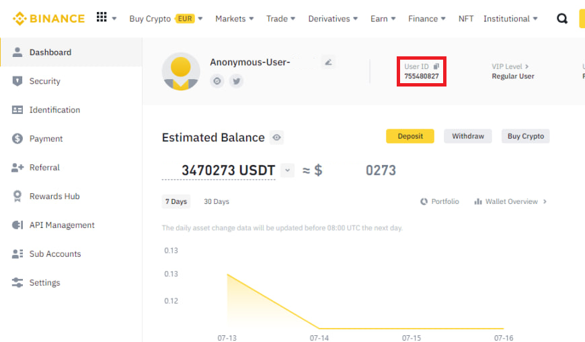585x342 pixels.
Task: Expand the Derivatives menu
Action: tap(333, 19)
